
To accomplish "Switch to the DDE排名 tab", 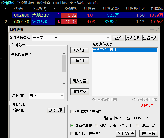I will 60,3.
